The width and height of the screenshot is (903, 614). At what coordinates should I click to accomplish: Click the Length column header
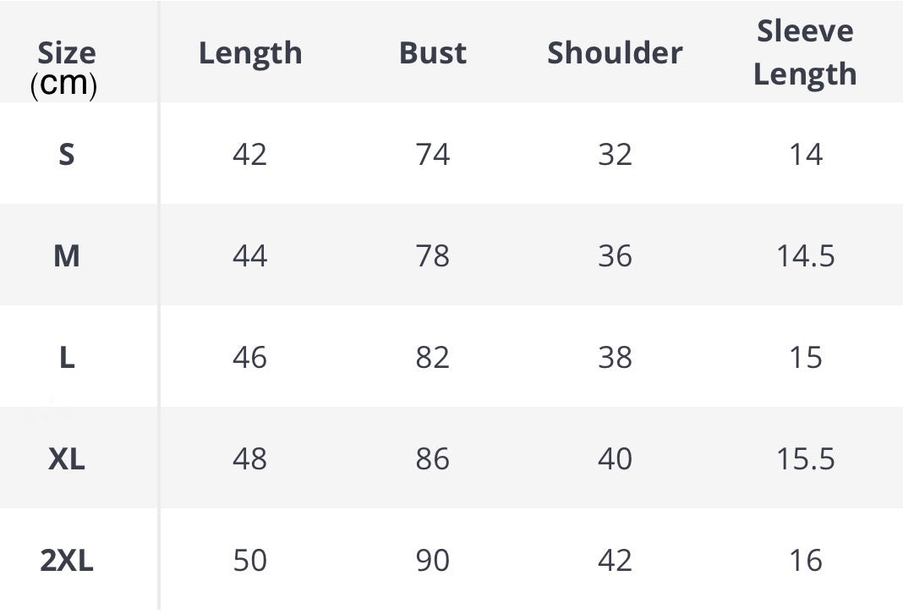(249, 53)
